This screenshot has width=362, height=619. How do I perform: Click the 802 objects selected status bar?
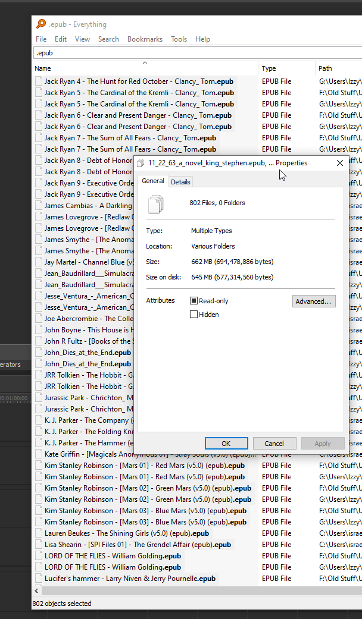63,603
